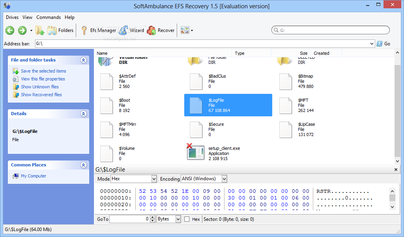Select the deleted setup_client.exe icon
Screen dimensions: 404x237
196,152
